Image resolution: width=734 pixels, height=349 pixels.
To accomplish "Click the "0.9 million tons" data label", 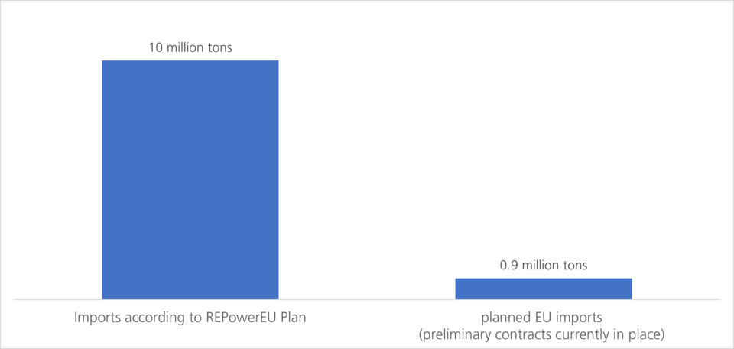I will [x=544, y=266].
